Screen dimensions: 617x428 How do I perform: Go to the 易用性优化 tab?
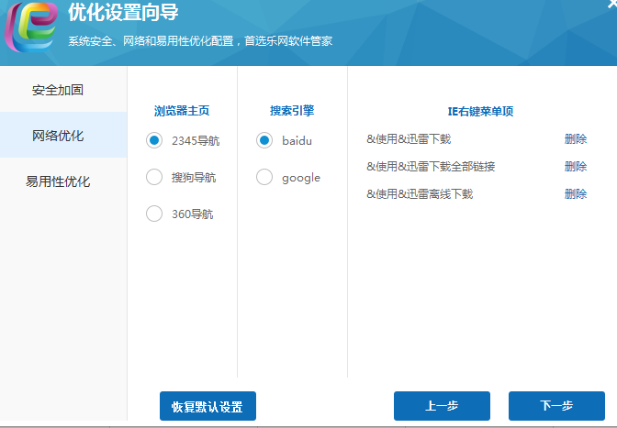58,181
